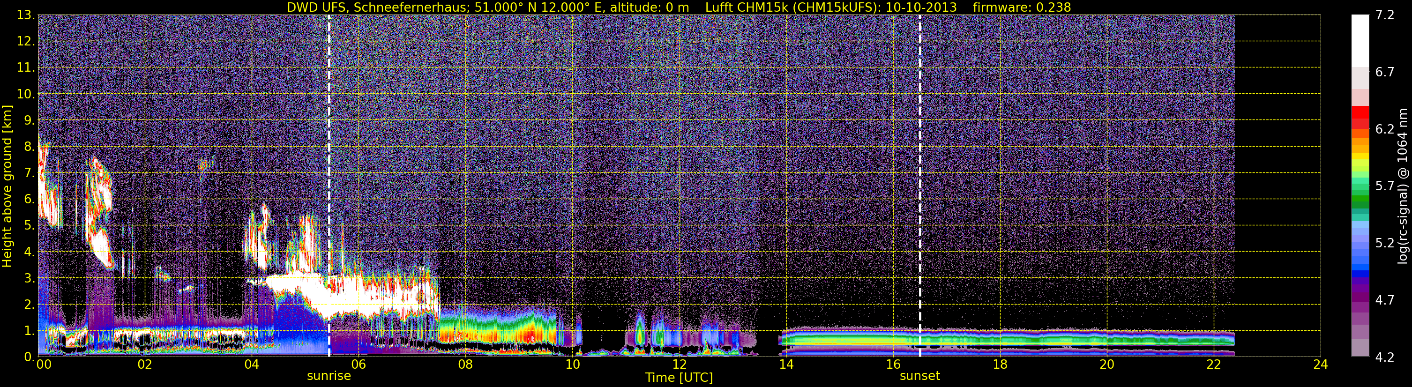Click the height axis tick '3.'
Screen dimensions: 1412x387
click(29, 278)
